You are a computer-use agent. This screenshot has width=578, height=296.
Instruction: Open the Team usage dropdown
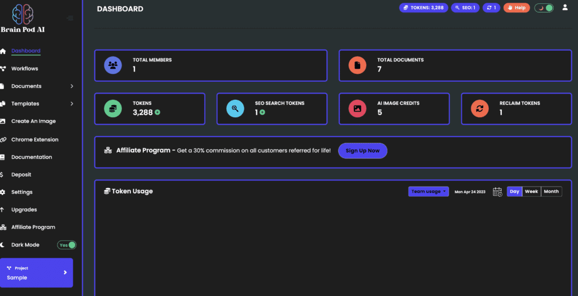click(428, 192)
